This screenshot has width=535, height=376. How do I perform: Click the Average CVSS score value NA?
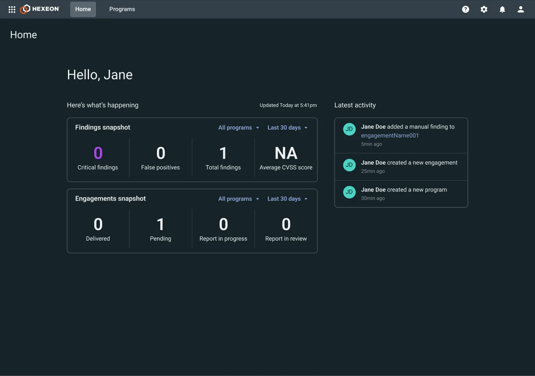[x=286, y=153]
